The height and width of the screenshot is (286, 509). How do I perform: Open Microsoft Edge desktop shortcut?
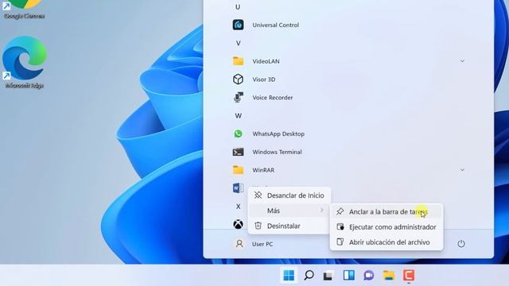pyautogui.click(x=25, y=62)
